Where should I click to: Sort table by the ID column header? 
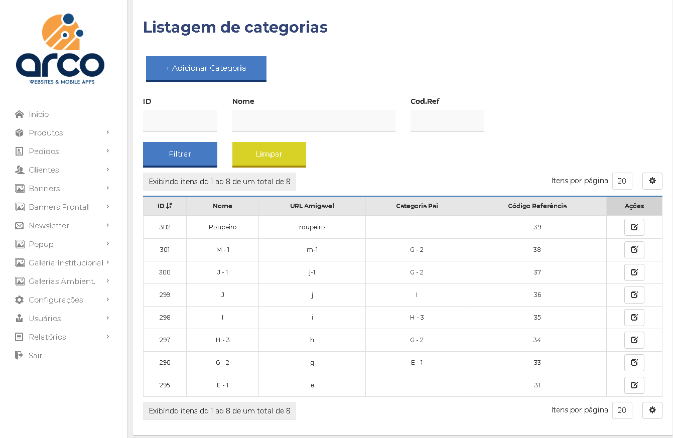165,206
